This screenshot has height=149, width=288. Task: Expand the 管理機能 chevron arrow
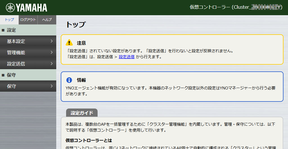[52, 53]
